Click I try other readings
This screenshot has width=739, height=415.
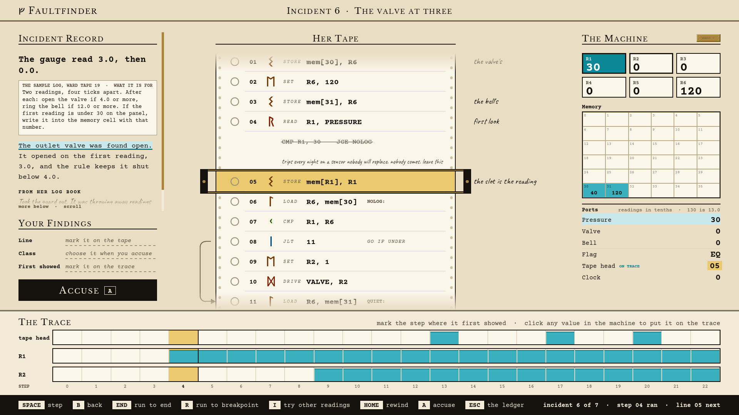coord(309,405)
